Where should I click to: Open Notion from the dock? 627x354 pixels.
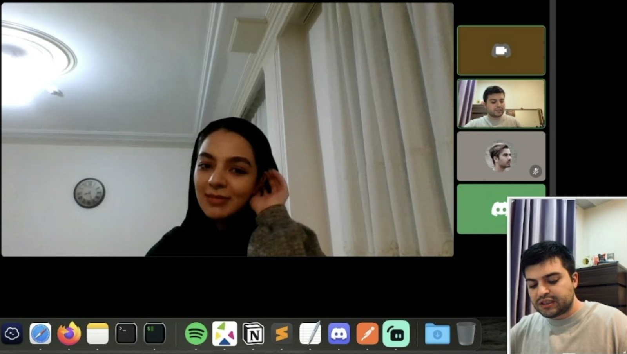coord(253,334)
